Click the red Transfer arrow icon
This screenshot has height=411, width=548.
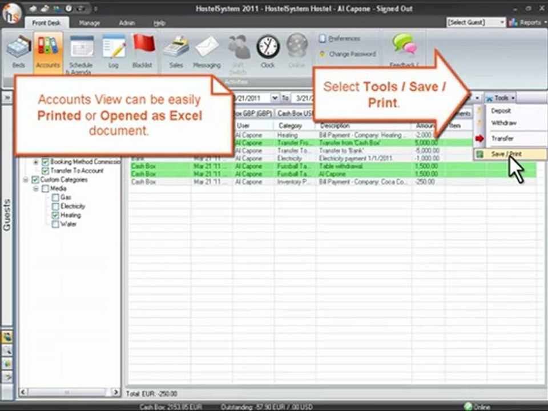(x=479, y=138)
